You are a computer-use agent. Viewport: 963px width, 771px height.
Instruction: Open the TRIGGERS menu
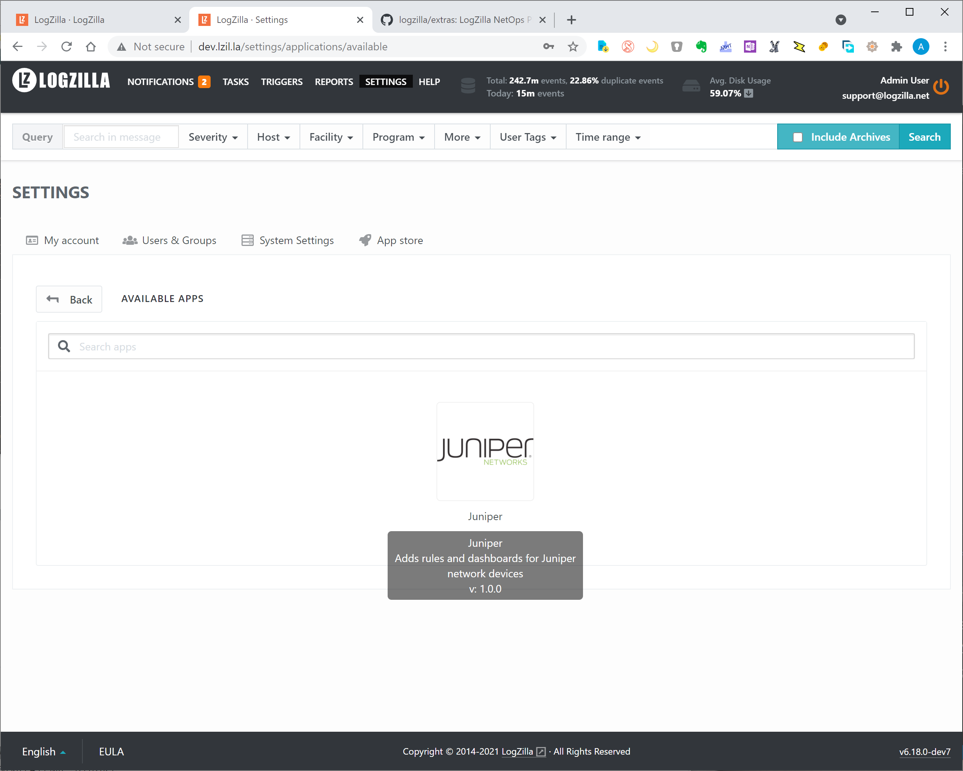(282, 82)
